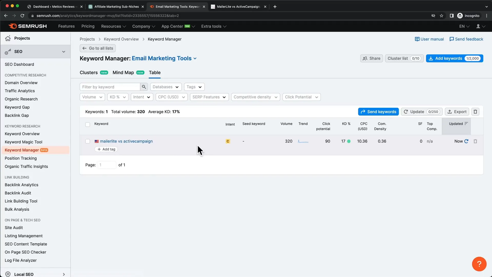This screenshot has width=492, height=277.
Task: Click the Filter by keyword input
Action: pos(110,87)
